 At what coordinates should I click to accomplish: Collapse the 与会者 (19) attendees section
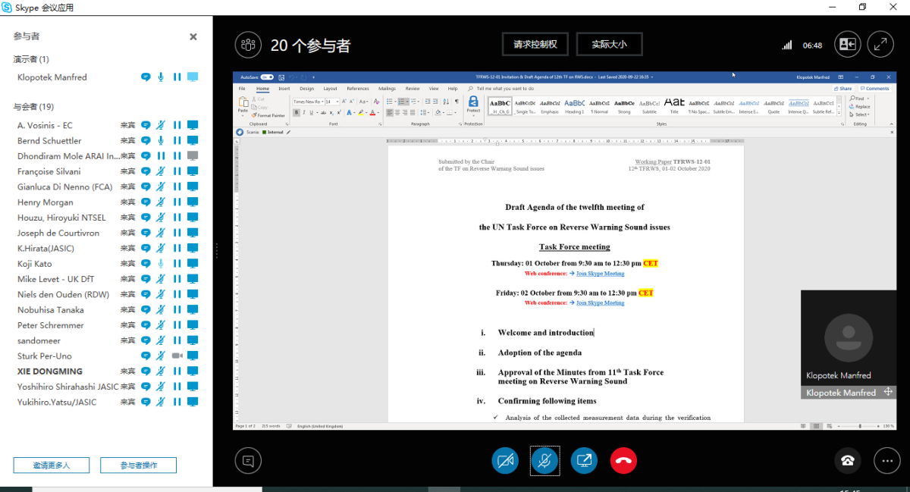pyautogui.click(x=33, y=107)
